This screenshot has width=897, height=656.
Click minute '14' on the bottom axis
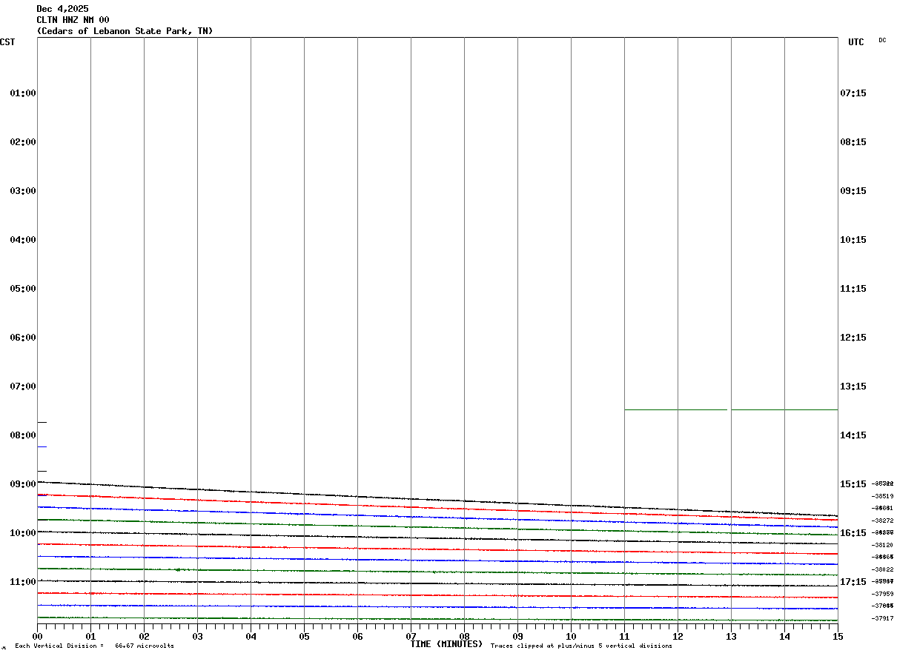(784, 637)
